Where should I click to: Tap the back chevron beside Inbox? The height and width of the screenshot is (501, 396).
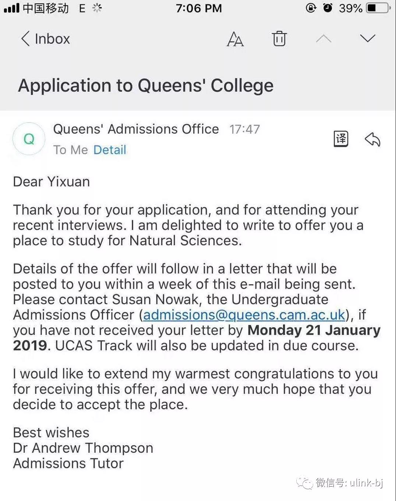point(25,39)
